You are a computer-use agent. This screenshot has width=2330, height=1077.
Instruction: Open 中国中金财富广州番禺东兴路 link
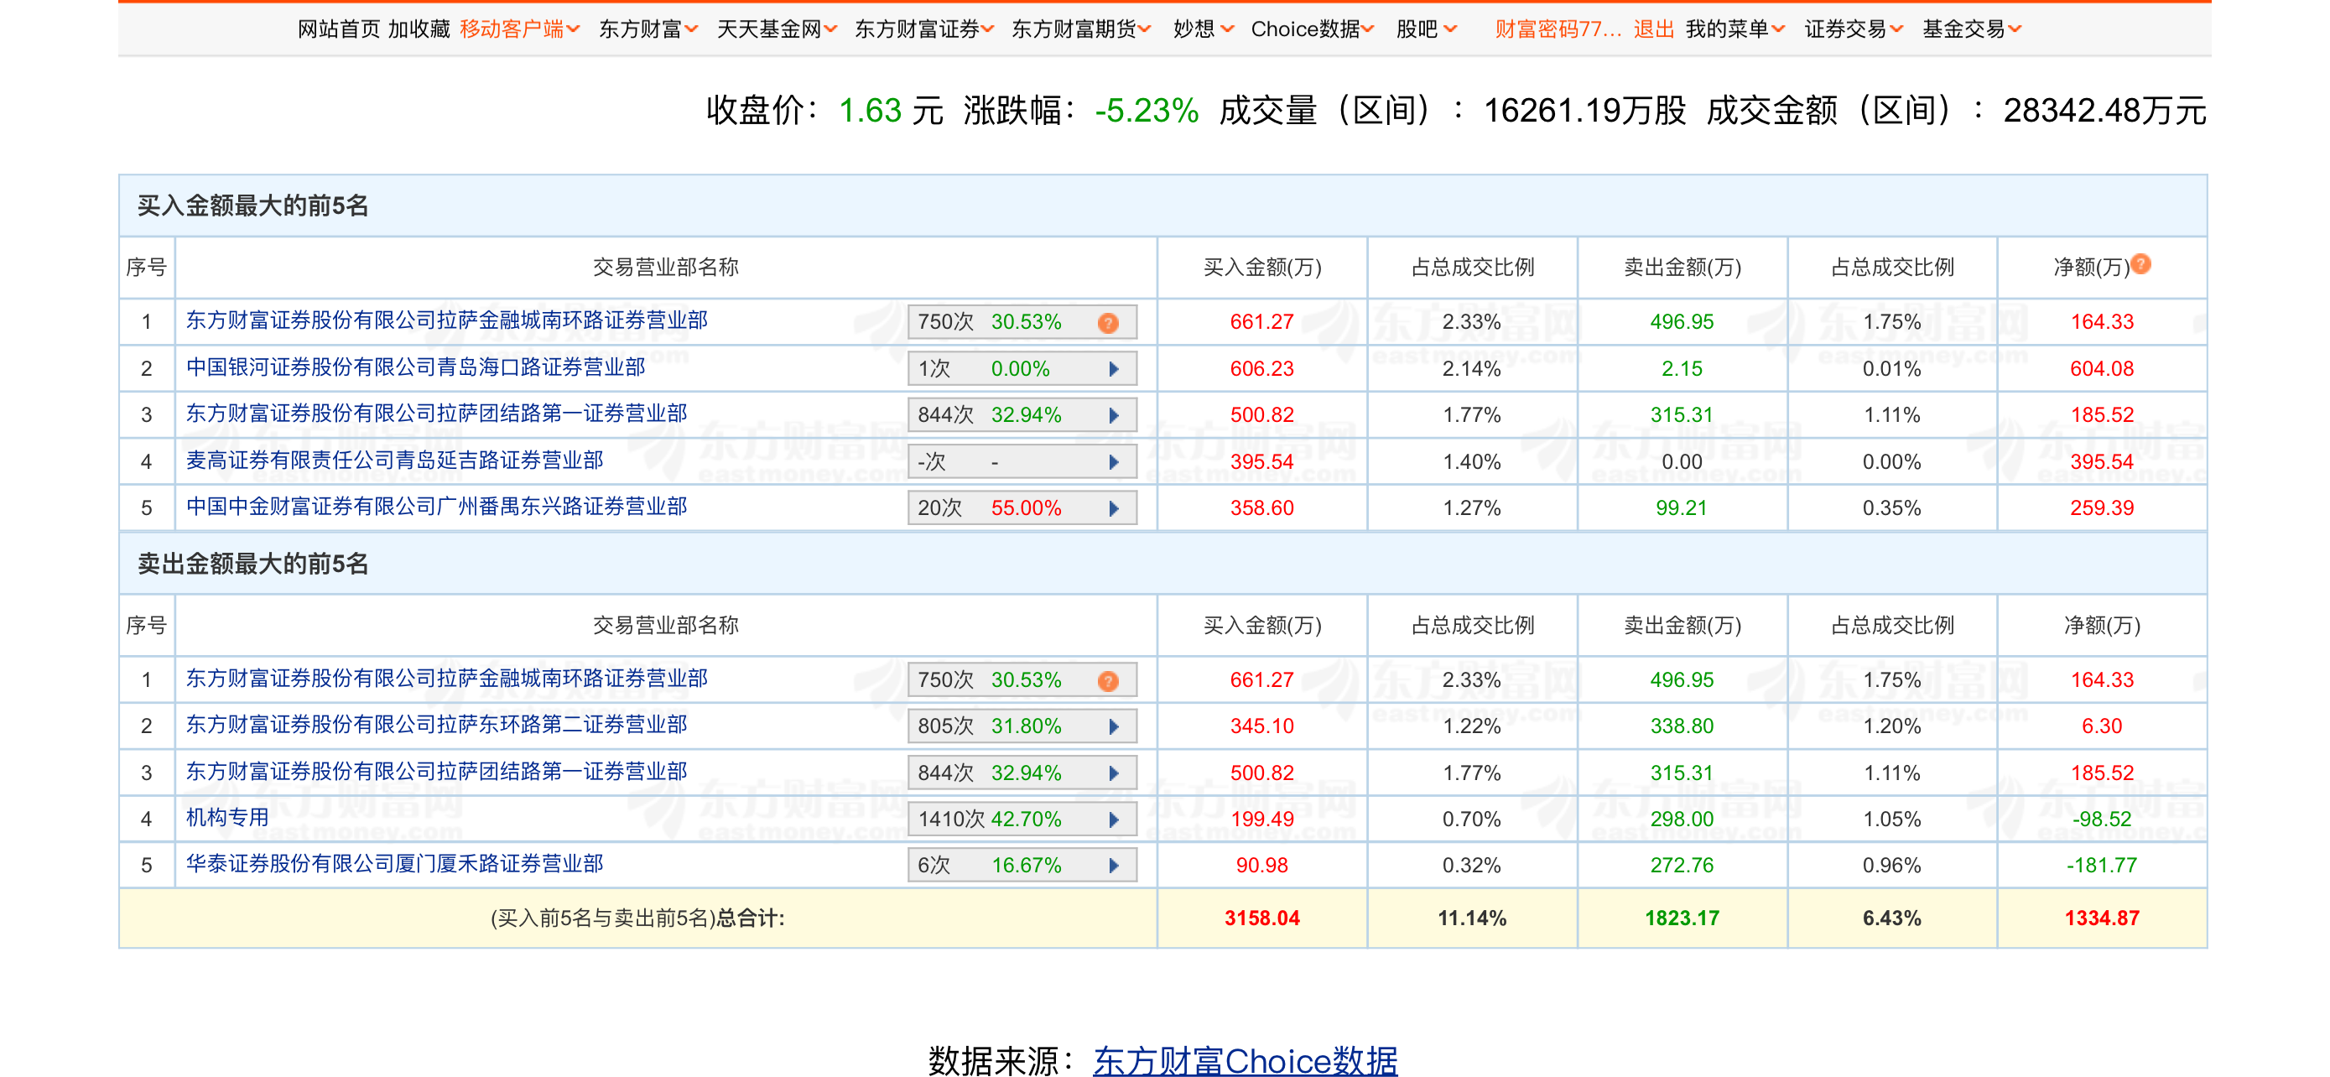(436, 507)
